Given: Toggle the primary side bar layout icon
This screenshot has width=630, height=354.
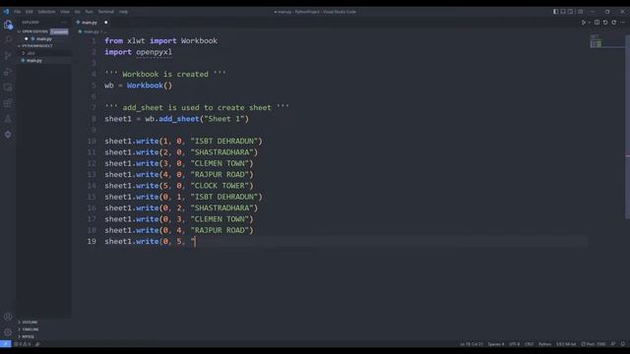Looking at the screenshot, I should pos(555,12).
